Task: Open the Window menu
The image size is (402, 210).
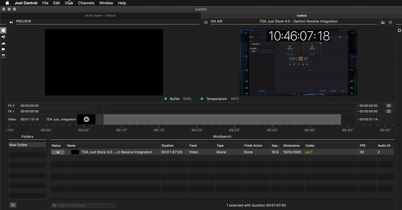Action: [106, 3]
